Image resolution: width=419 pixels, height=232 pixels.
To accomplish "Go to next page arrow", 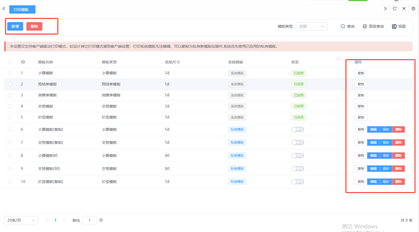I will point(64,220).
